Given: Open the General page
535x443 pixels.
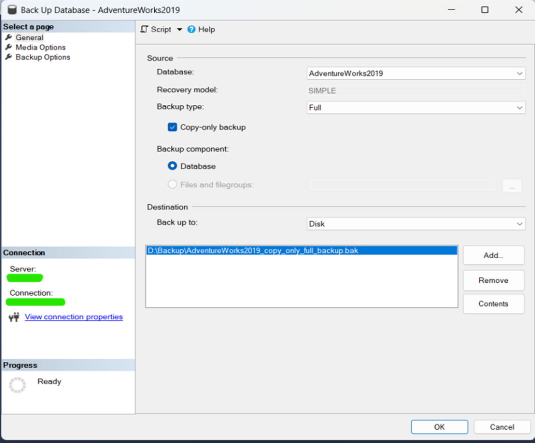Looking at the screenshot, I should [30, 37].
